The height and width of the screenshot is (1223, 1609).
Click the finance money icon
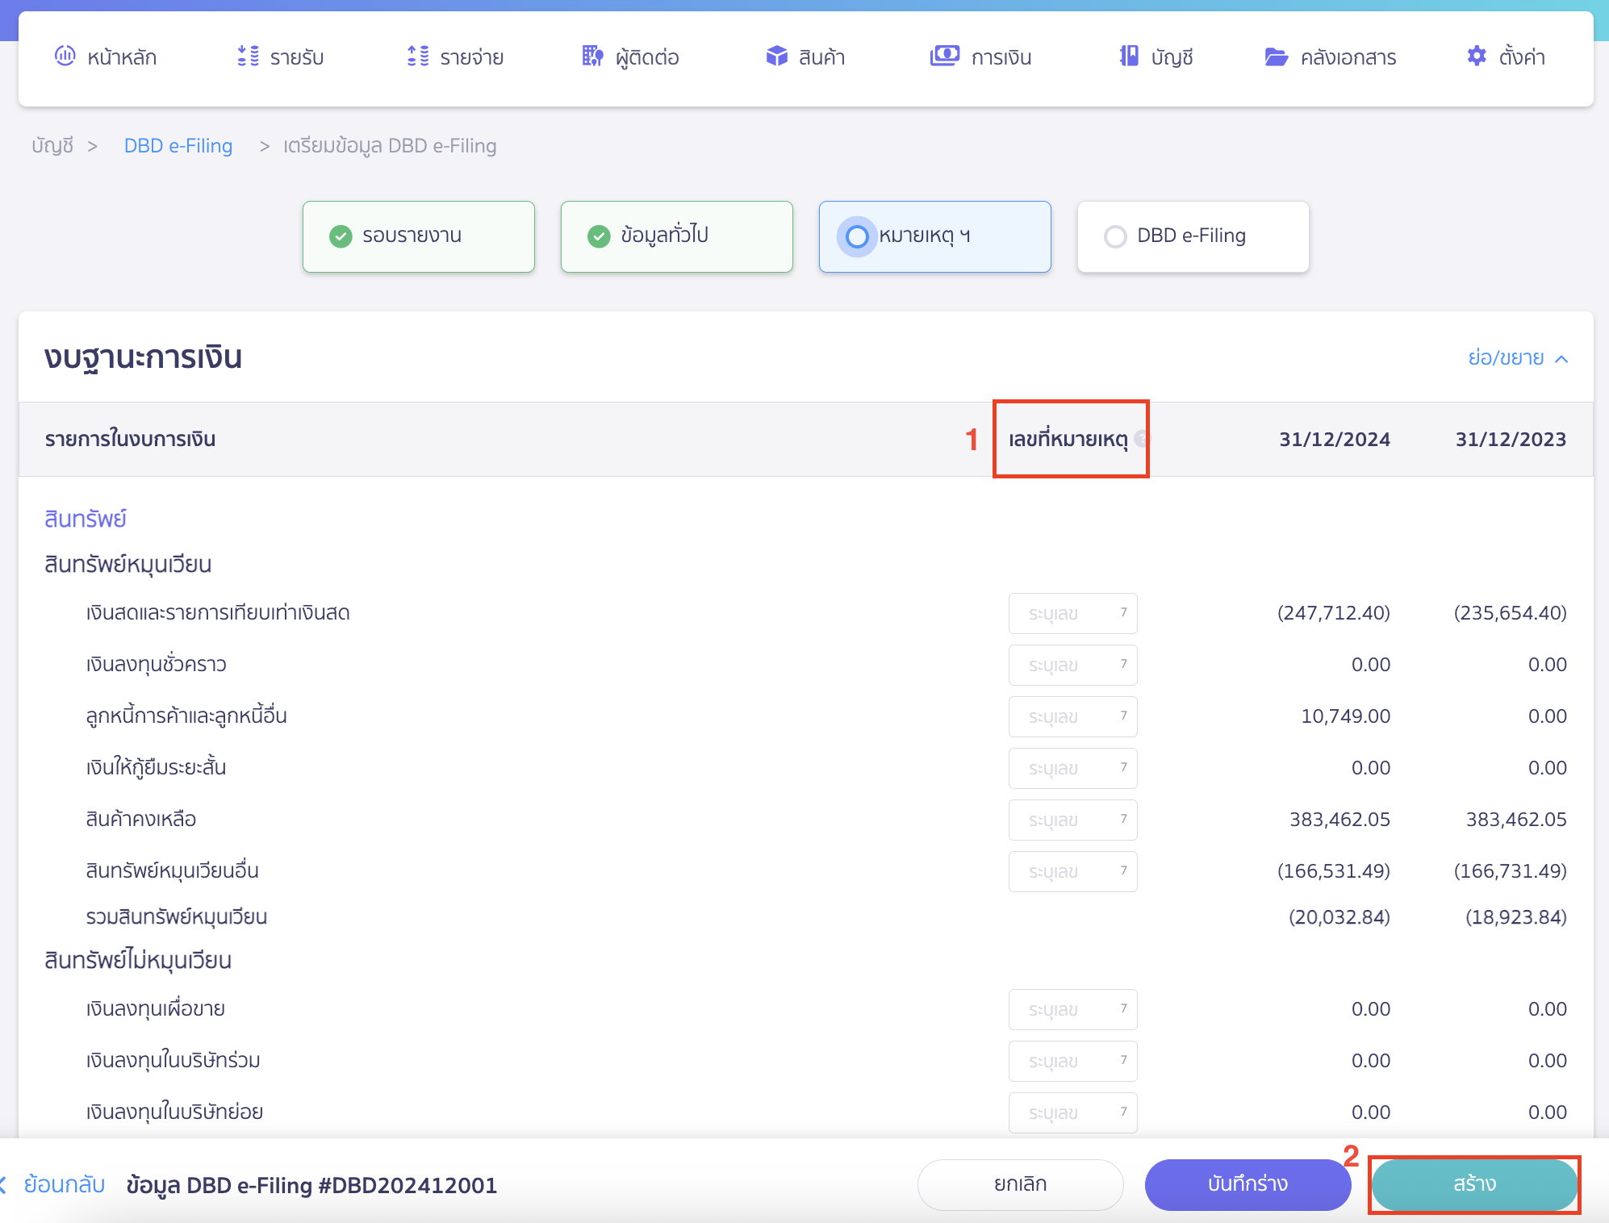944,56
